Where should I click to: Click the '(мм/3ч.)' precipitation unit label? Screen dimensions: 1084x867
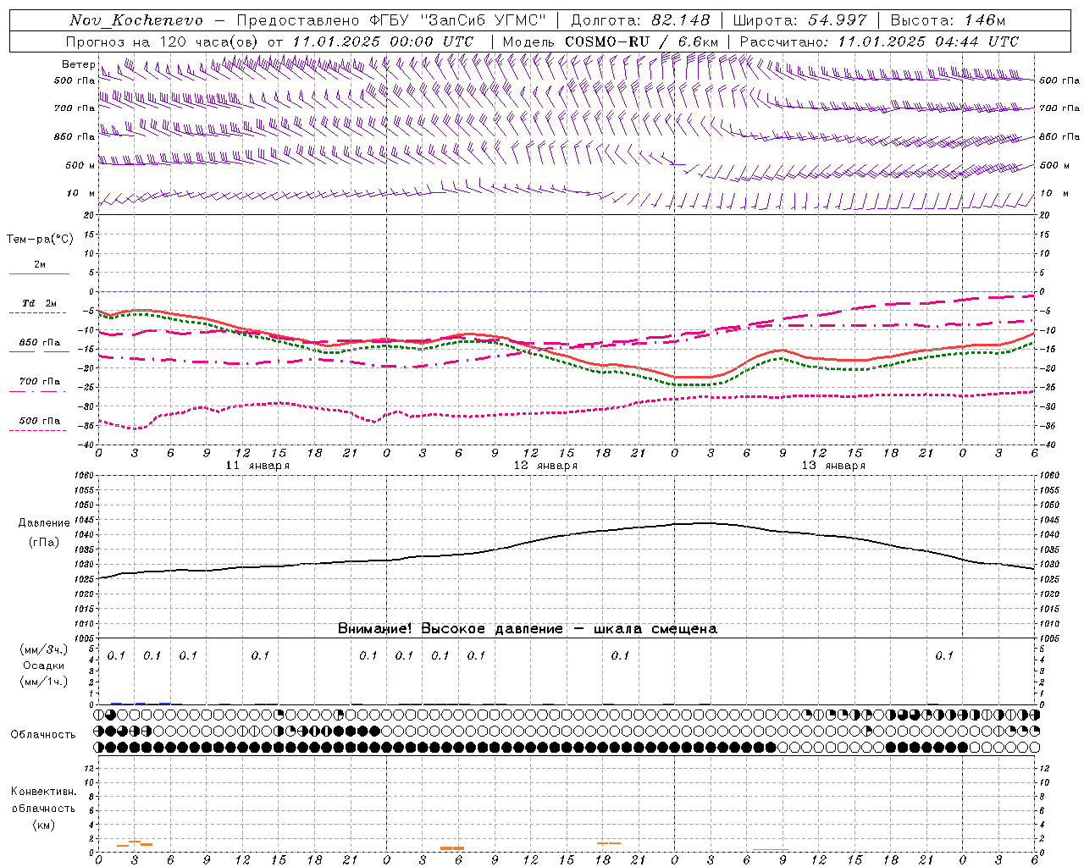44,649
